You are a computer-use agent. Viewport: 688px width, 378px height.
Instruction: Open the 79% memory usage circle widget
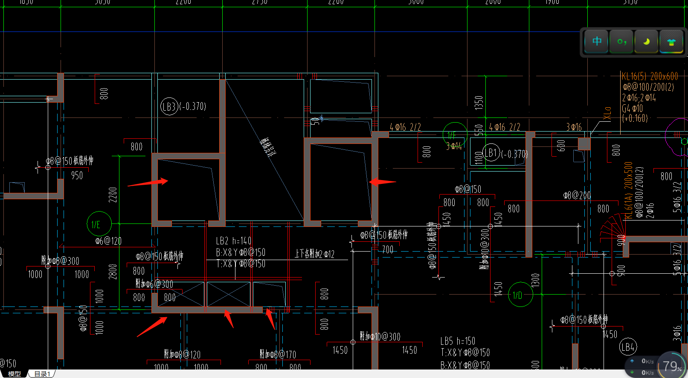pos(672,366)
